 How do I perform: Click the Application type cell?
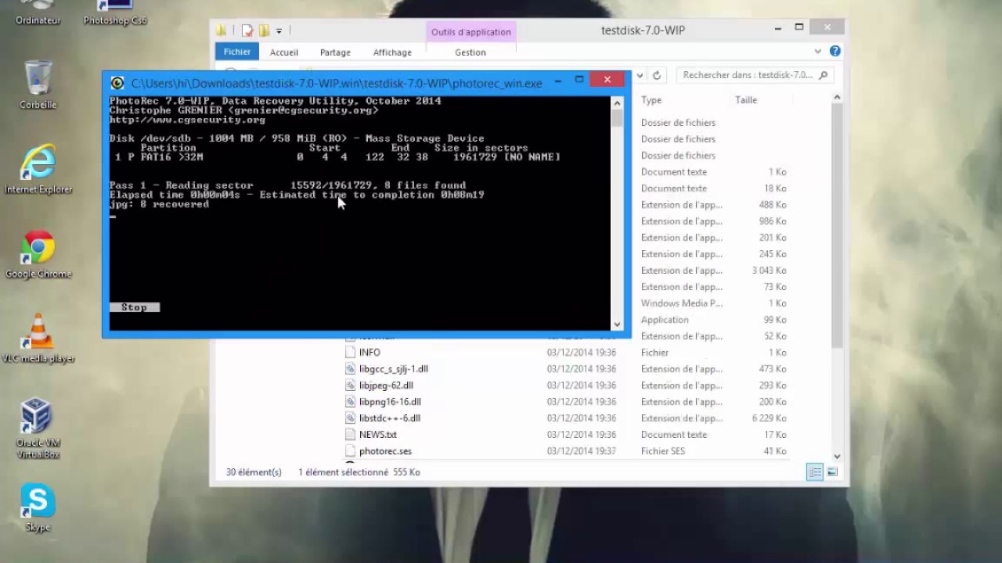point(665,320)
